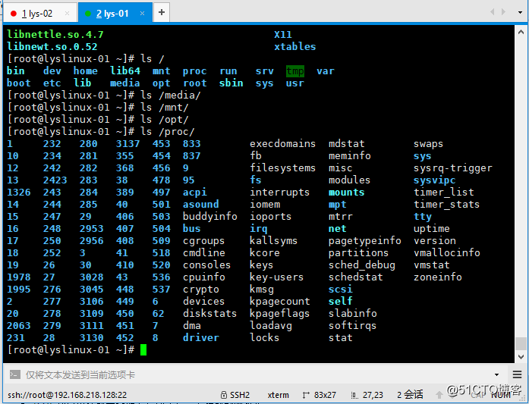
Task: Click the pagetypeinfo entry
Action: [x=365, y=240]
